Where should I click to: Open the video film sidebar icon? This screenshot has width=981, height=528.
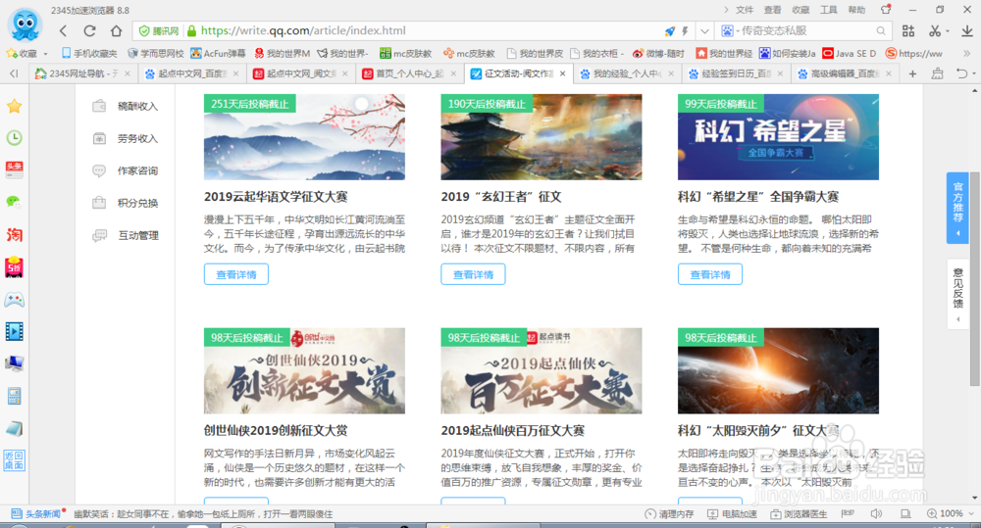click(x=15, y=331)
